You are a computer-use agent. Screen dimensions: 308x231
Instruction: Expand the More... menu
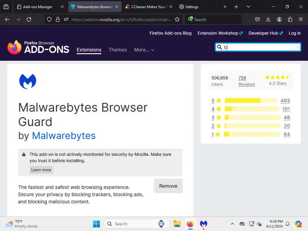(x=144, y=50)
